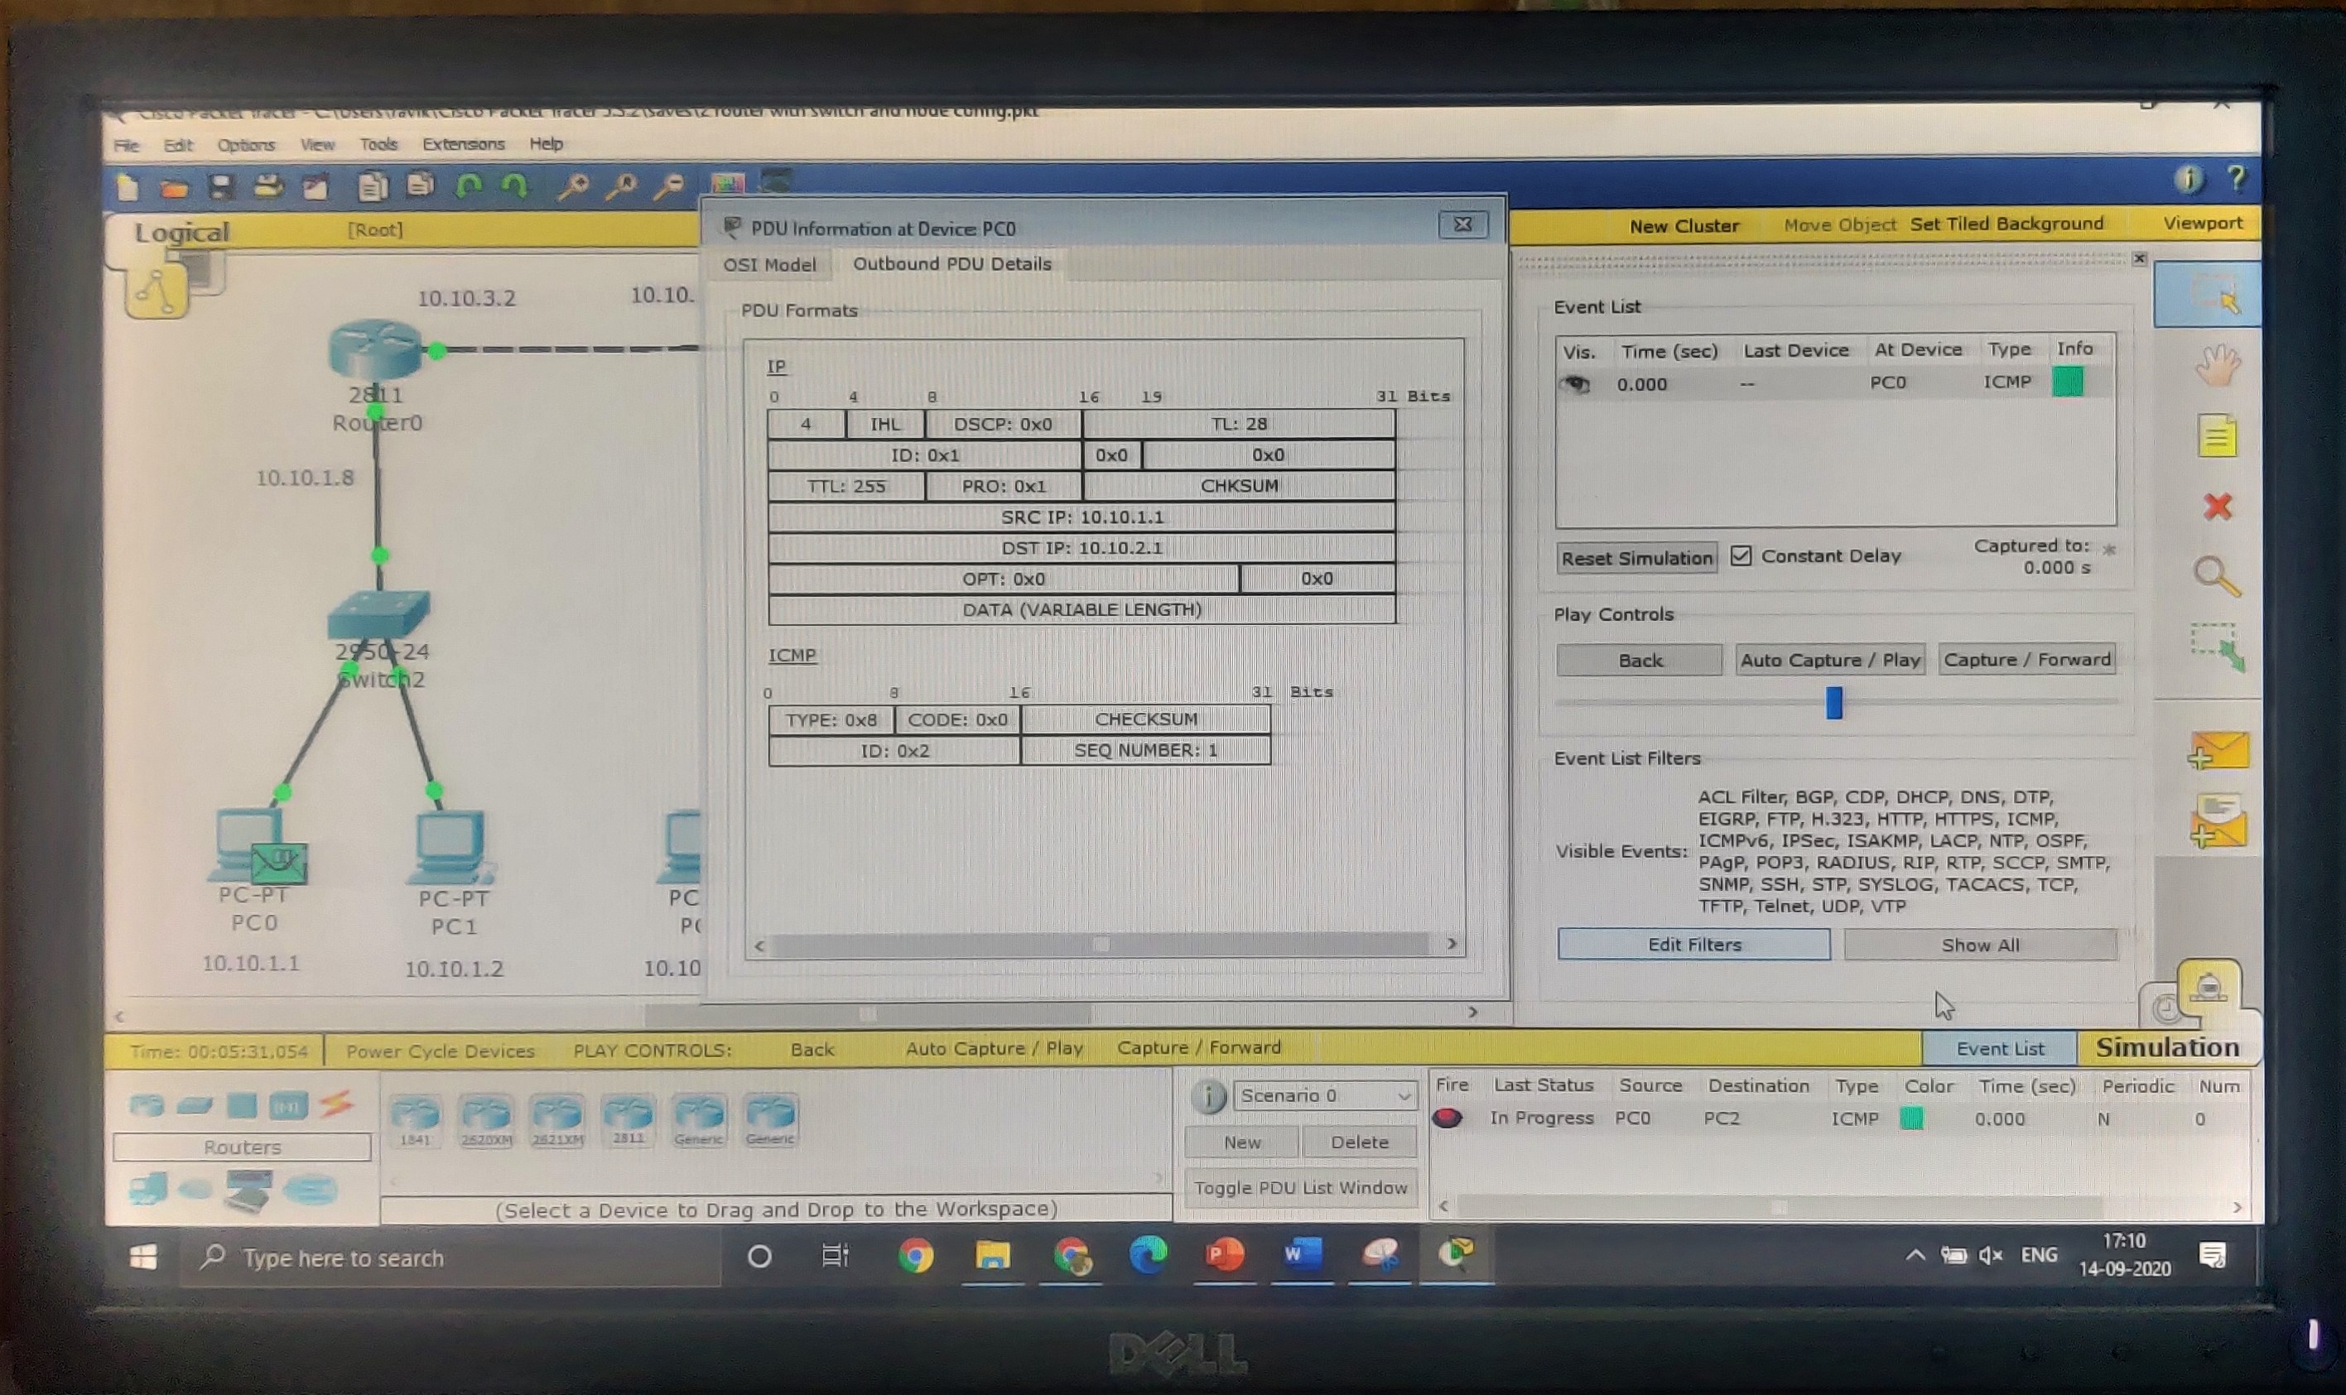Image resolution: width=2346 pixels, height=1395 pixels.
Task: Choose the Place Note tool
Action: [2217, 436]
